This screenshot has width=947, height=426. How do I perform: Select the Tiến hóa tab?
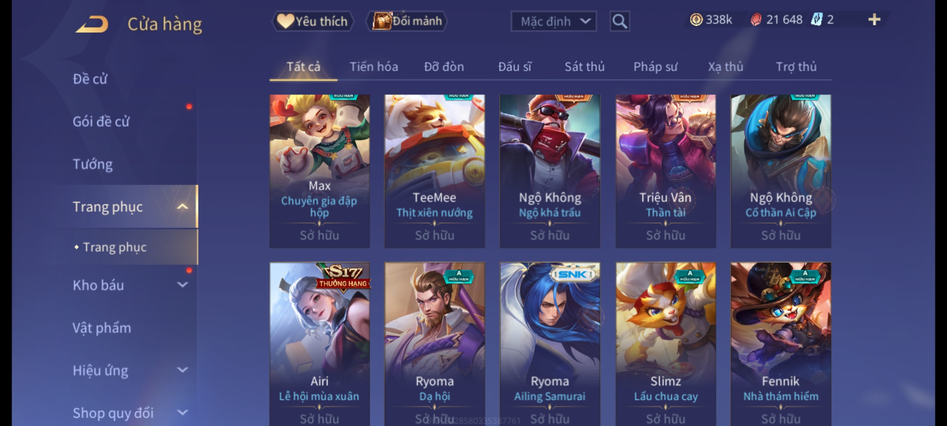coord(374,67)
